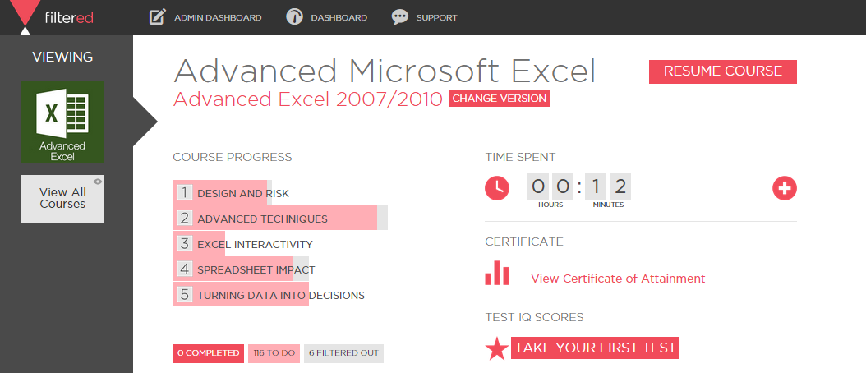Select the Advanced Excel course thumbnail

click(x=62, y=122)
